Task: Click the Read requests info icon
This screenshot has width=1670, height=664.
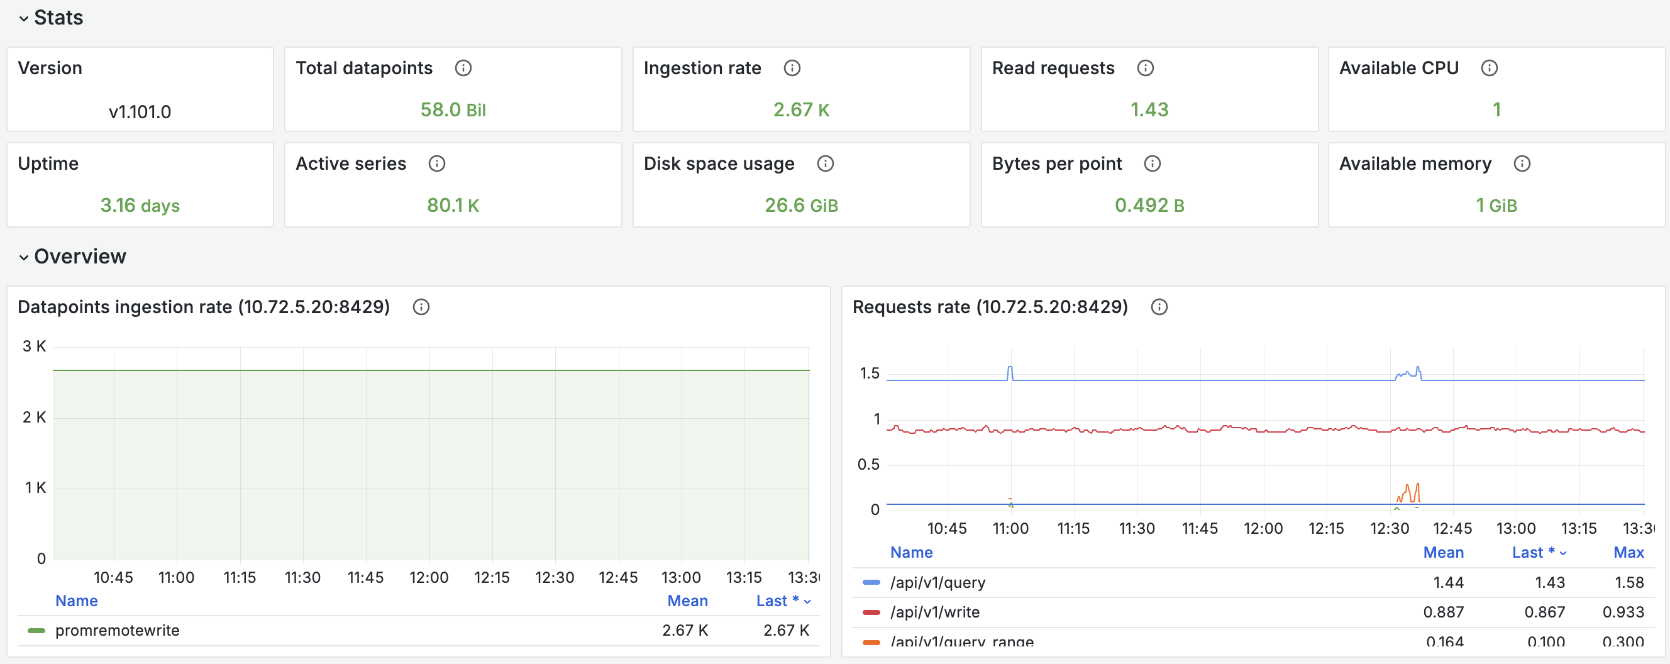Action: 1145,68
